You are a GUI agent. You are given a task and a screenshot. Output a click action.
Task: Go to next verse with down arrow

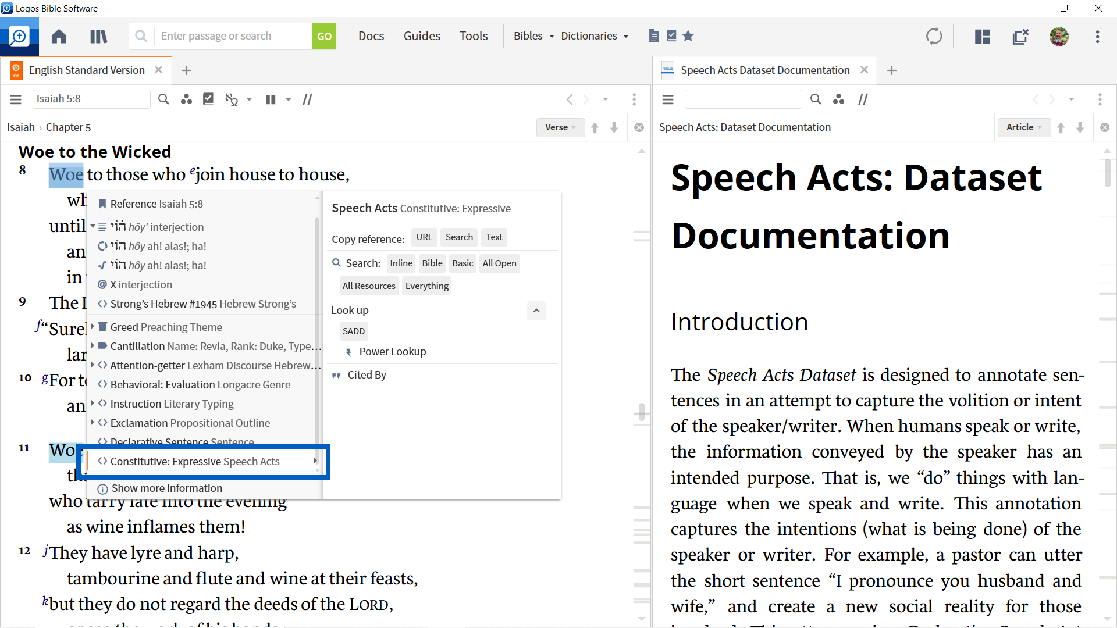[x=614, y=127]
